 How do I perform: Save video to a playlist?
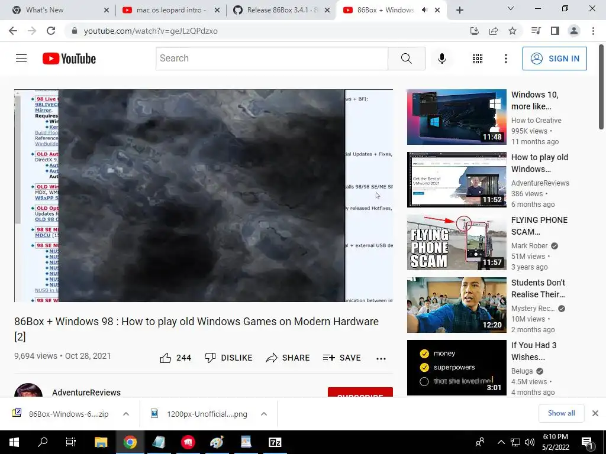pos(341,358)
